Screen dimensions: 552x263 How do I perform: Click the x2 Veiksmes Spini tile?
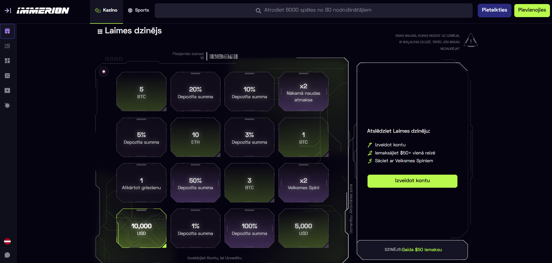[303, 183]
